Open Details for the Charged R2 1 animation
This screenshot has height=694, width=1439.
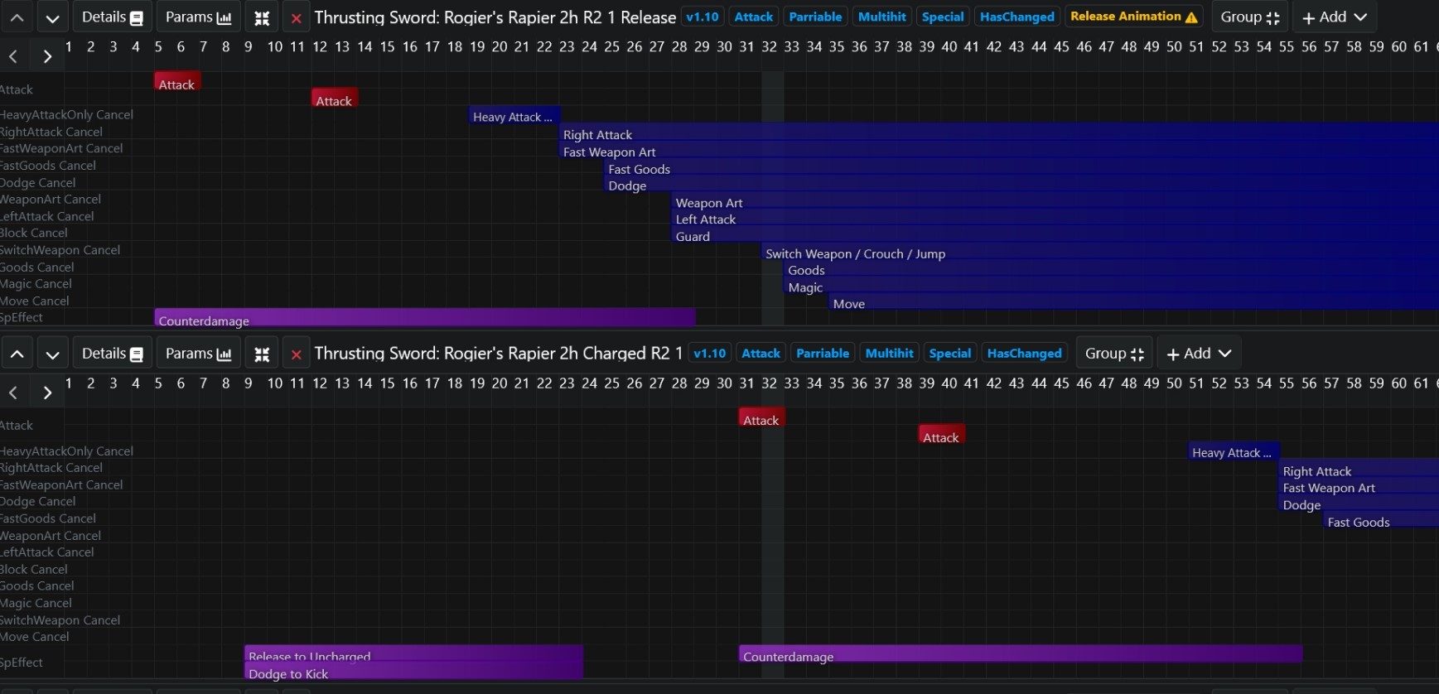113,354
